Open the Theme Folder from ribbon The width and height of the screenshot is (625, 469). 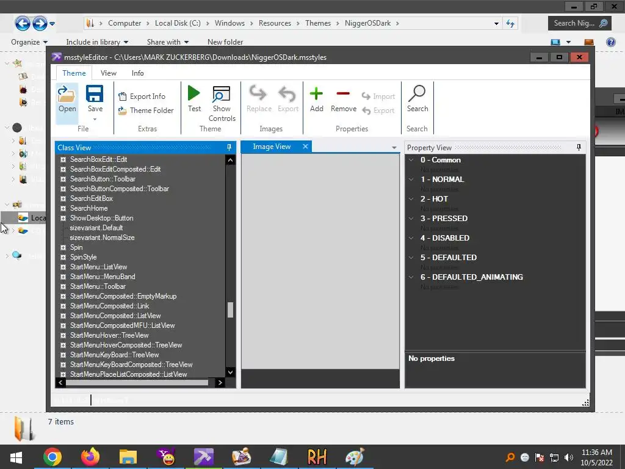pyautogui.click(x=146, y=111)
